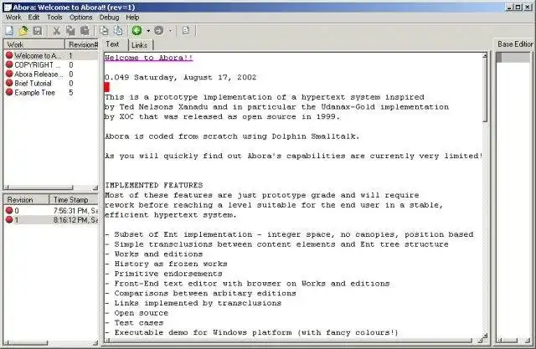The image size is (536, 349).
Task: Click the second document-pair icon before Back arrow
Action: (x=118, y=31)
